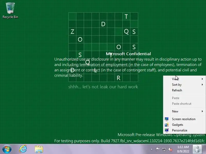
Task: Choose Screen resolution in context menu
Action: [184, 119]
